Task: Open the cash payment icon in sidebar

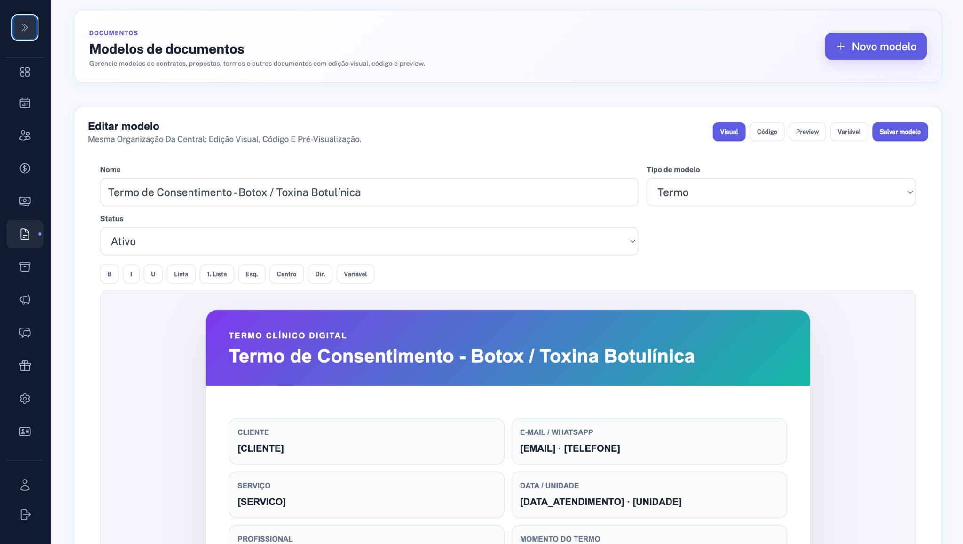Action: 25,201
